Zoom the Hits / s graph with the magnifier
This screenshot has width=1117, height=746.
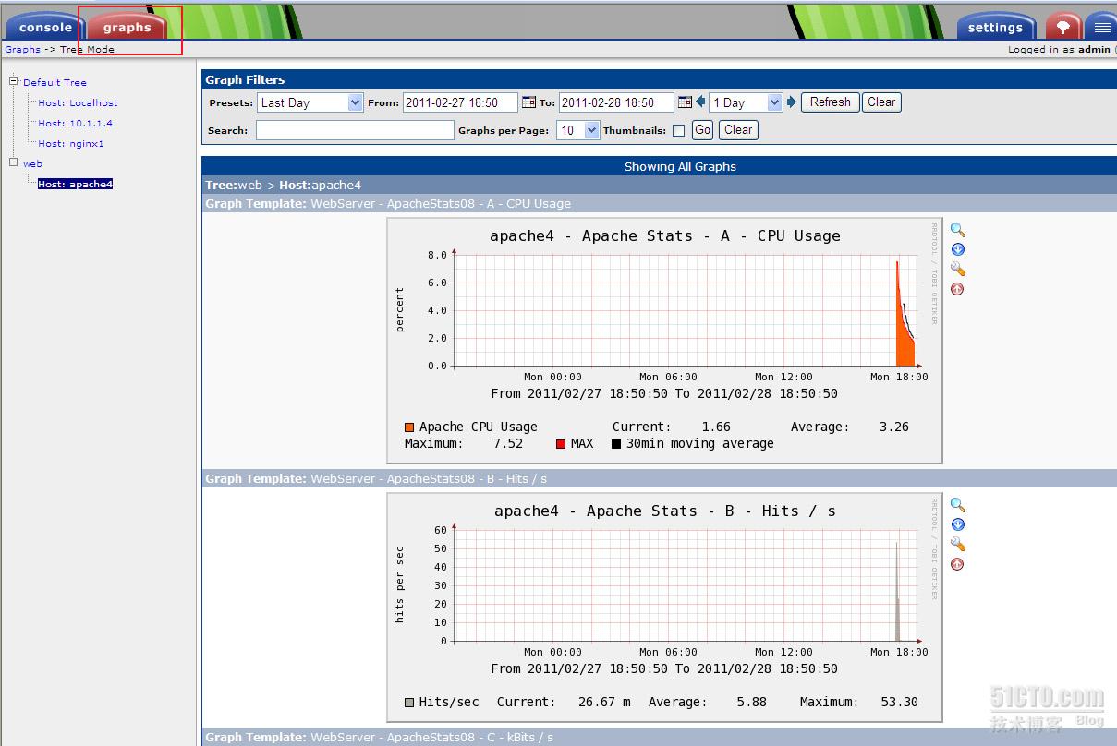point(958,506)
